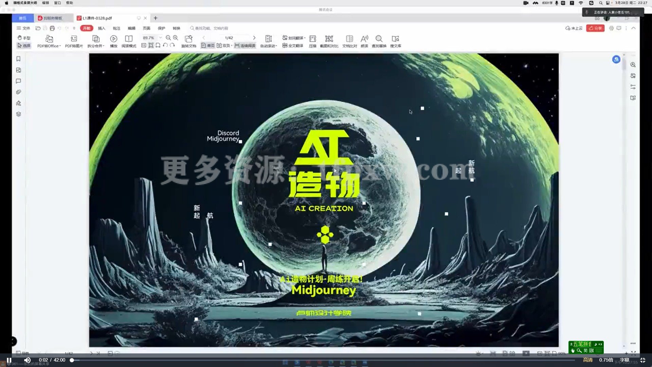
Task: Activate the Select (选择) cursor tool
Action: pyautogui.click(x=24, y=46)
